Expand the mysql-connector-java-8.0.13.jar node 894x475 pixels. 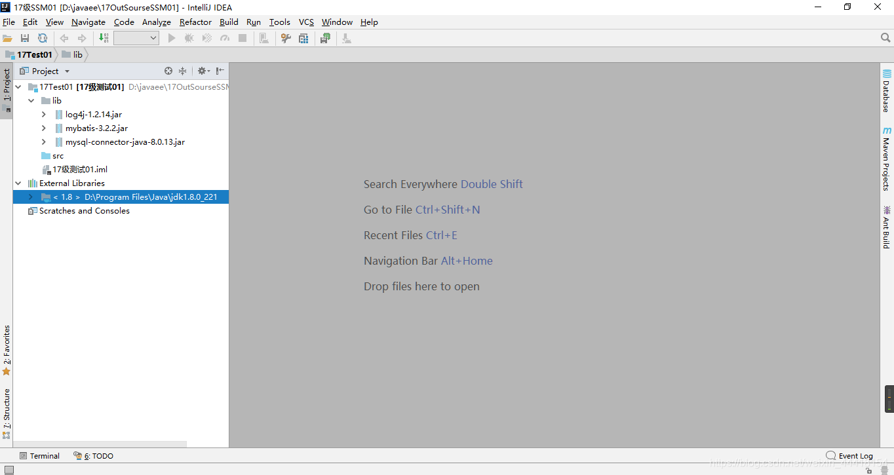tap(44, 142)
